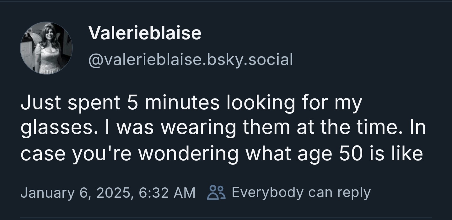Open the @valerieblaise.bsky.social handle link
The width and height of the screenshot is (452, 220).
191,60
